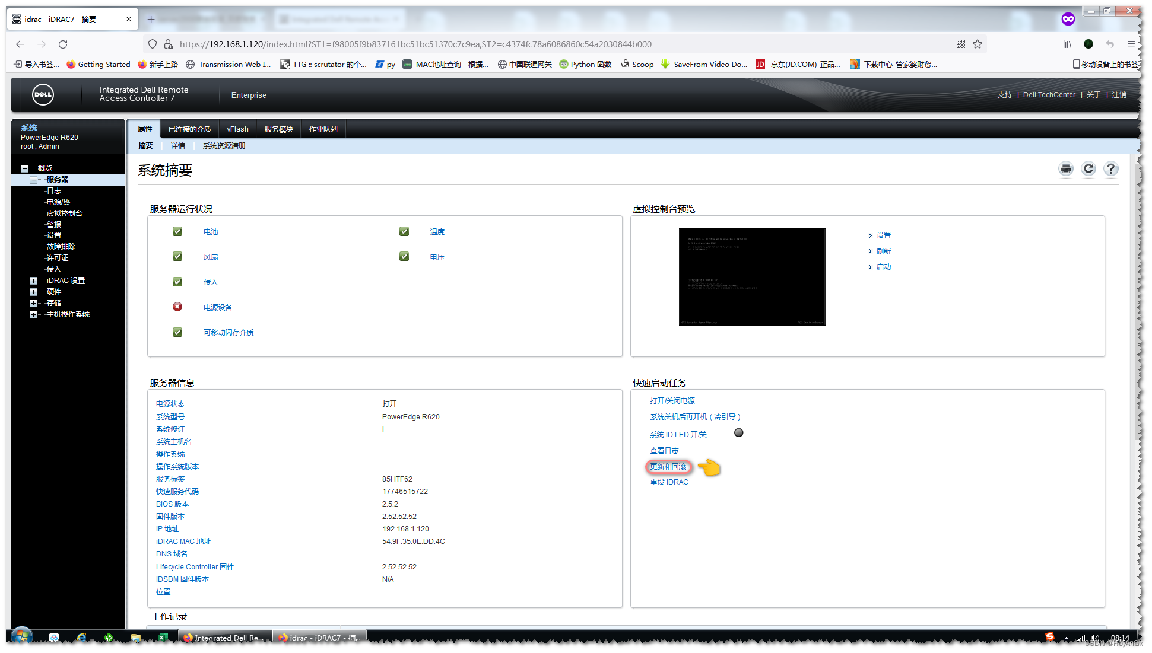Bookmark this page with star icon
1152x653 pixels.
[x=978, y=44]
